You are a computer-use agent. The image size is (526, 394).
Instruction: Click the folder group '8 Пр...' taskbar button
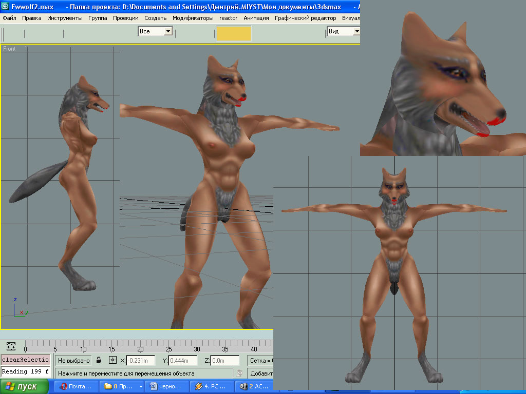[x=118, y=386]
